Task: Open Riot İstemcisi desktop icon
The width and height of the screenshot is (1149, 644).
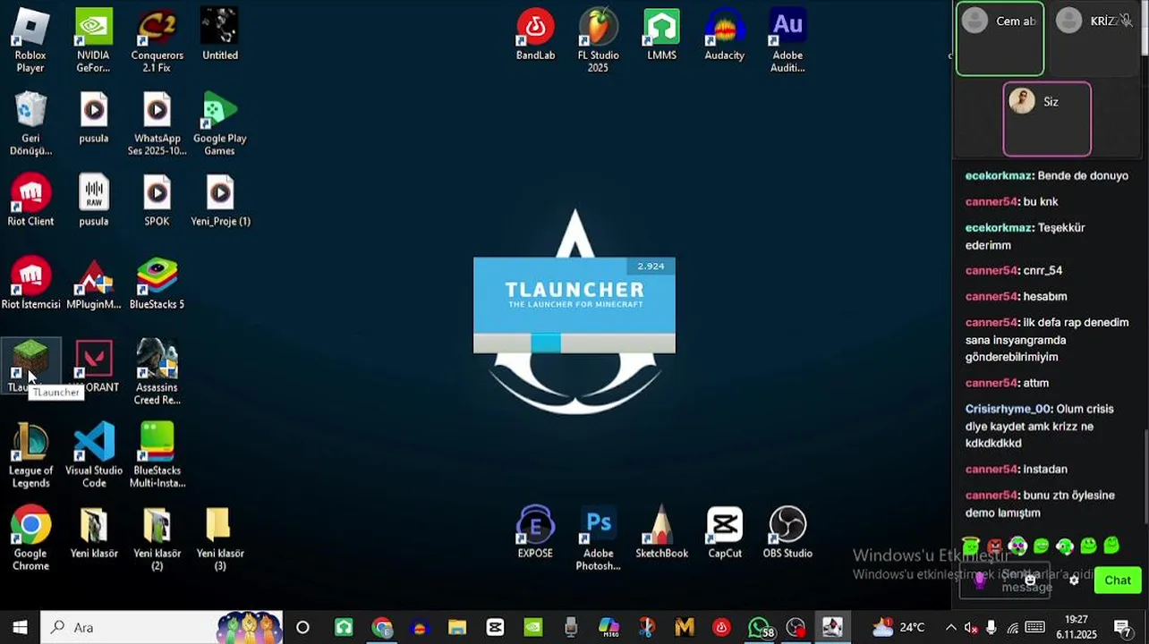Action: click(30, 284)
